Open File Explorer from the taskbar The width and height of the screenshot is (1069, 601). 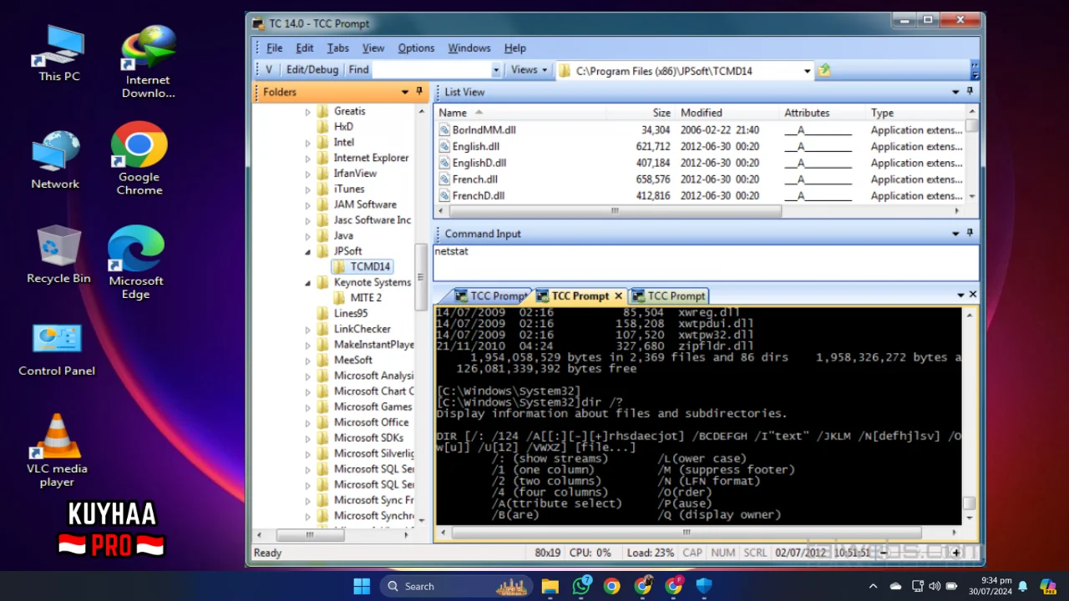[550, 586]
